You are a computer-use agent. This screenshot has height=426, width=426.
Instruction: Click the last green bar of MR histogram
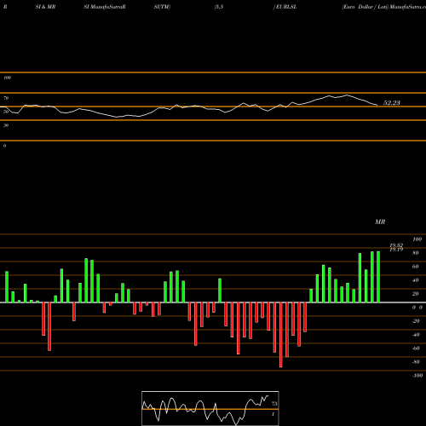(x=378, y=277)
